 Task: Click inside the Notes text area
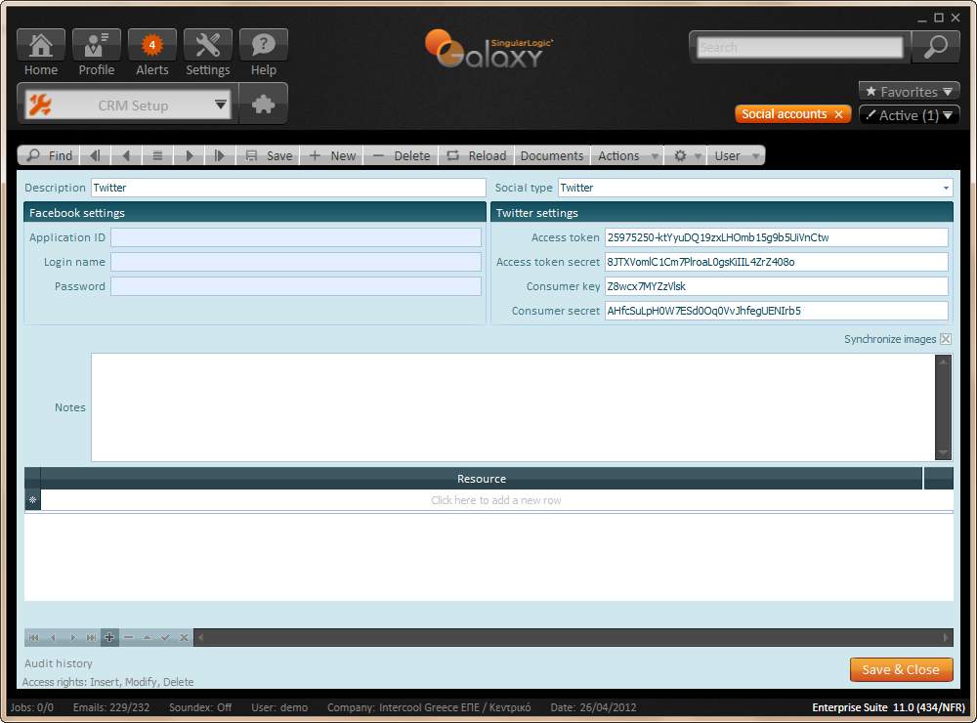[x=513, y=407]
